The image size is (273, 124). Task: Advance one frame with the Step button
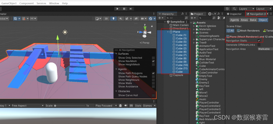[131, 9]
